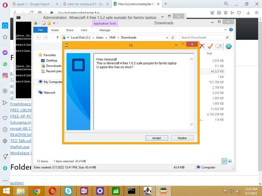262x196 pixels.
Task: Open README.txt link on web page
Action: click(21, 135)
